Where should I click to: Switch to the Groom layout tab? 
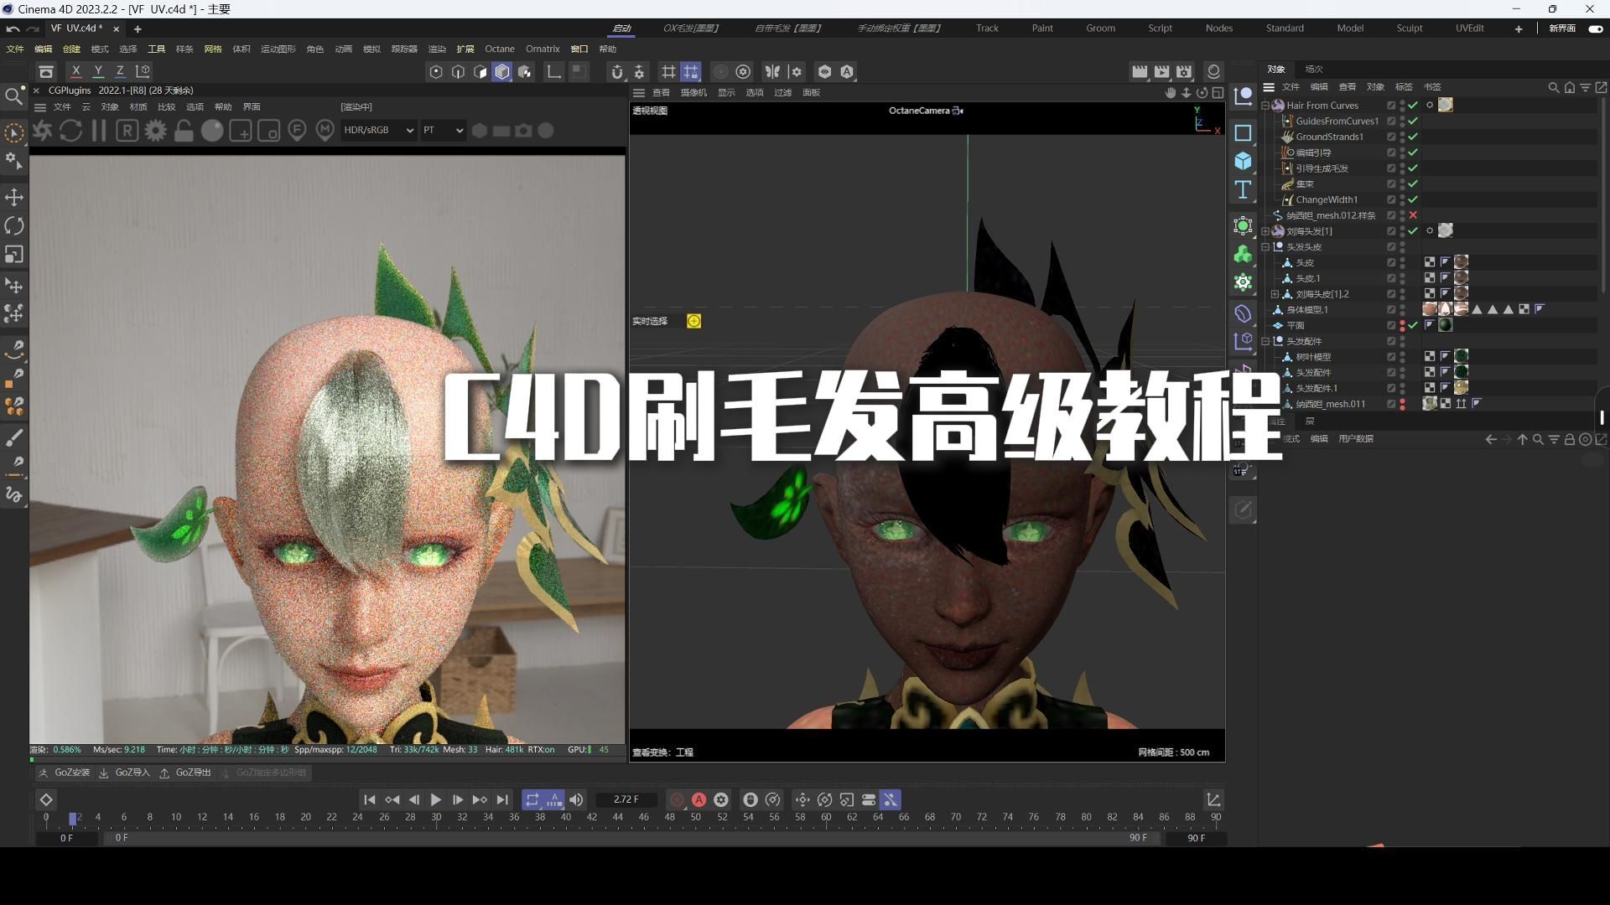[x=1100, y=28]
